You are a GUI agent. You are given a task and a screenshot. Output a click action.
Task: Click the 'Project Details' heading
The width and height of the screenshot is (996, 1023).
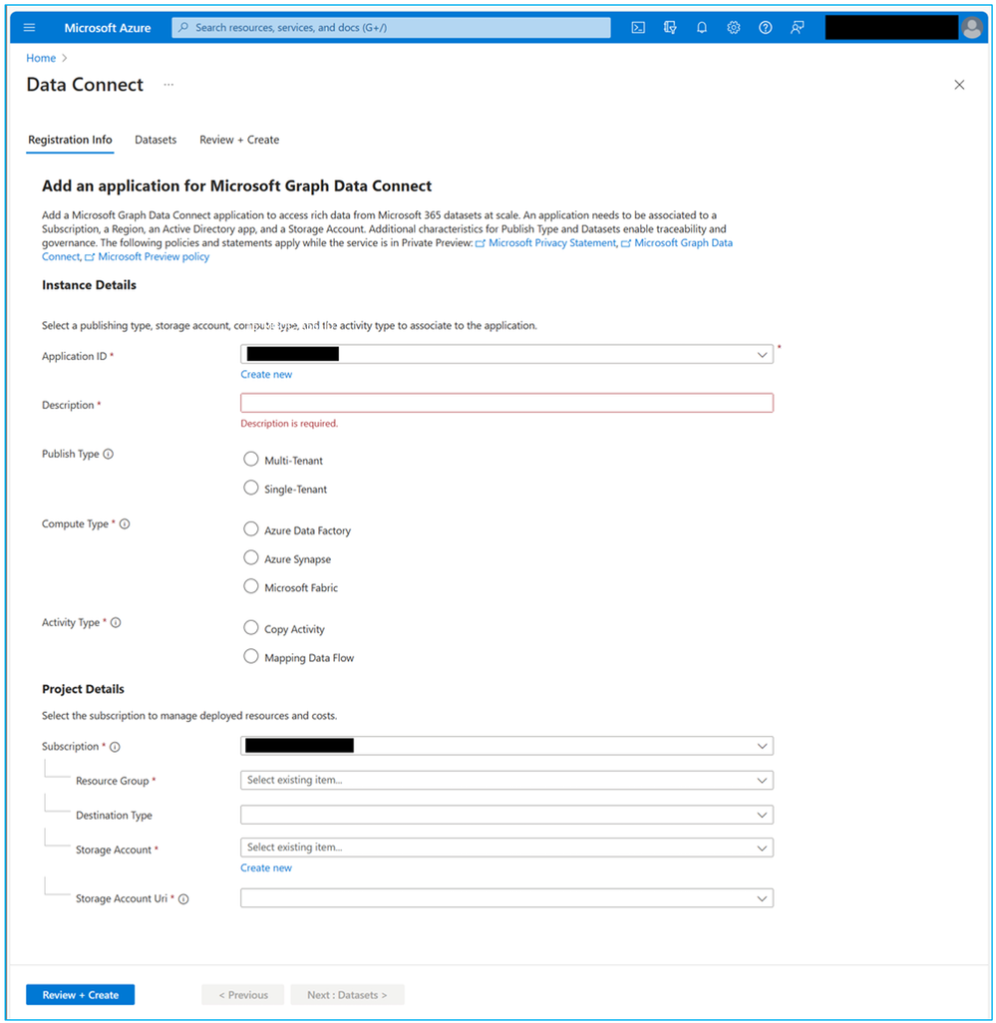click(83, 689)
